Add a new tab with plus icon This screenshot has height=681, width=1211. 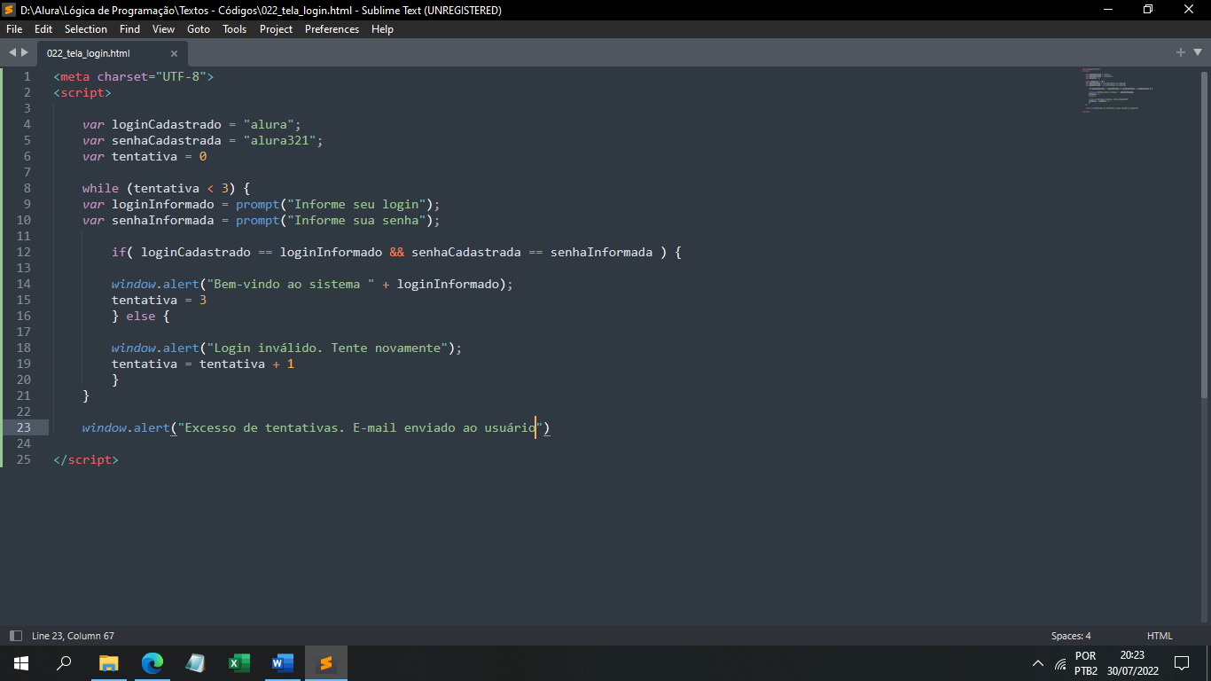click(1180, 53)
